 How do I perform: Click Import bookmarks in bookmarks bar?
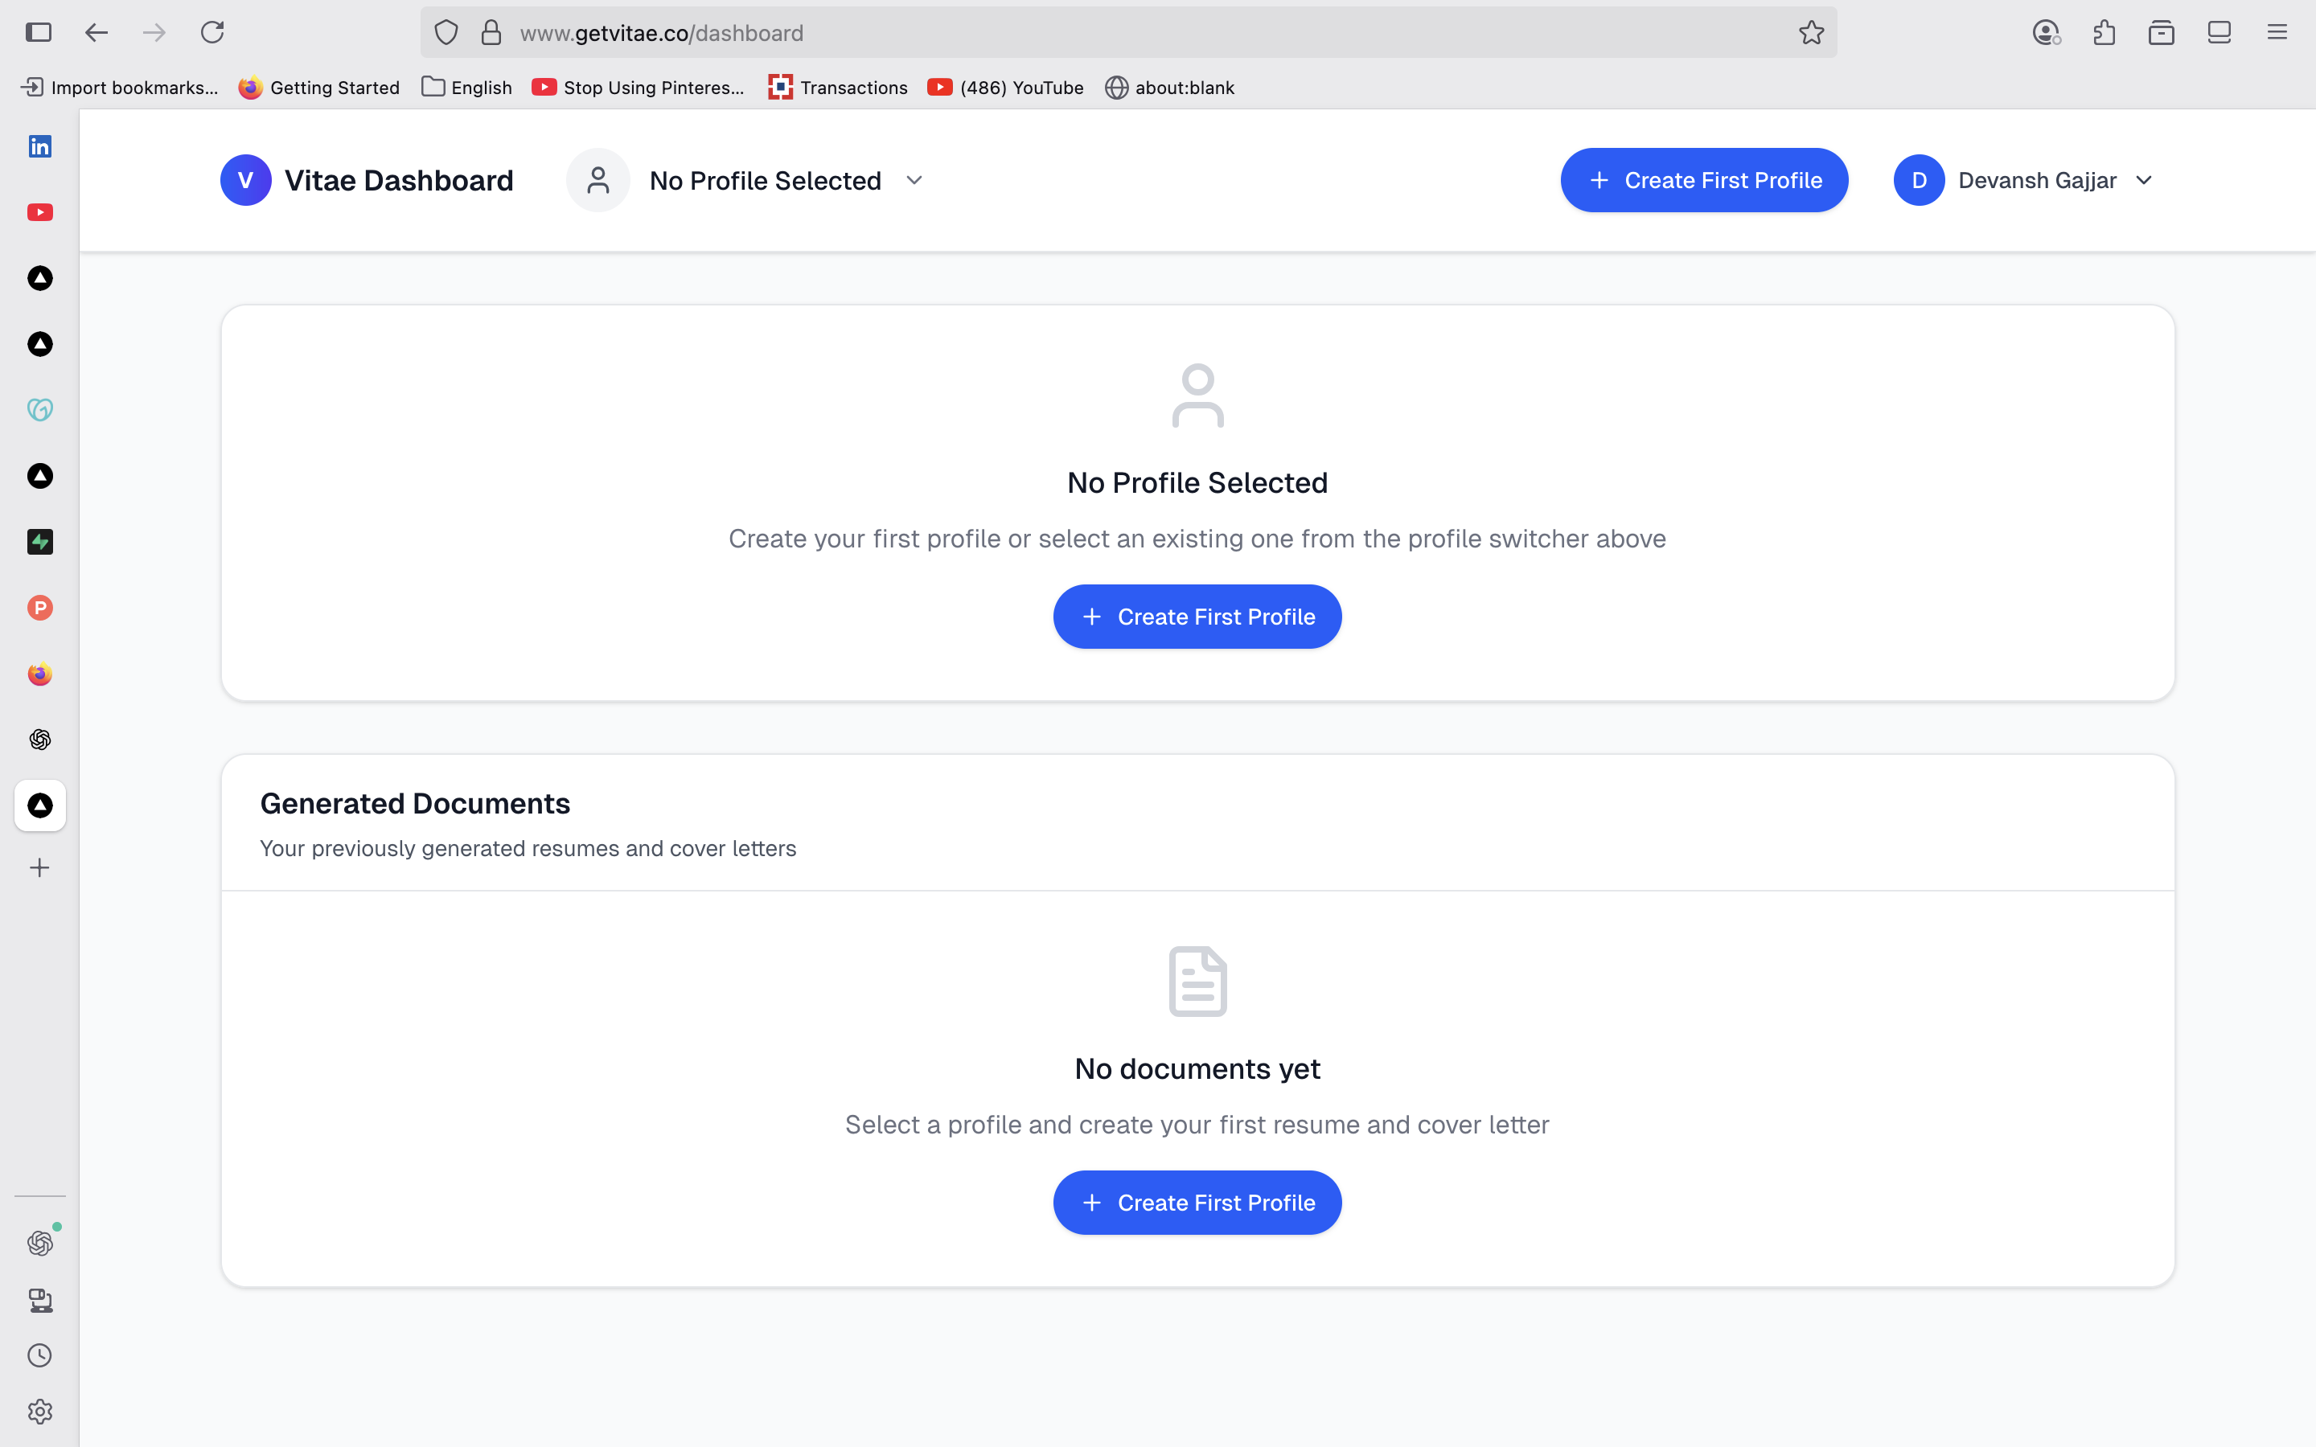[120, 87]
